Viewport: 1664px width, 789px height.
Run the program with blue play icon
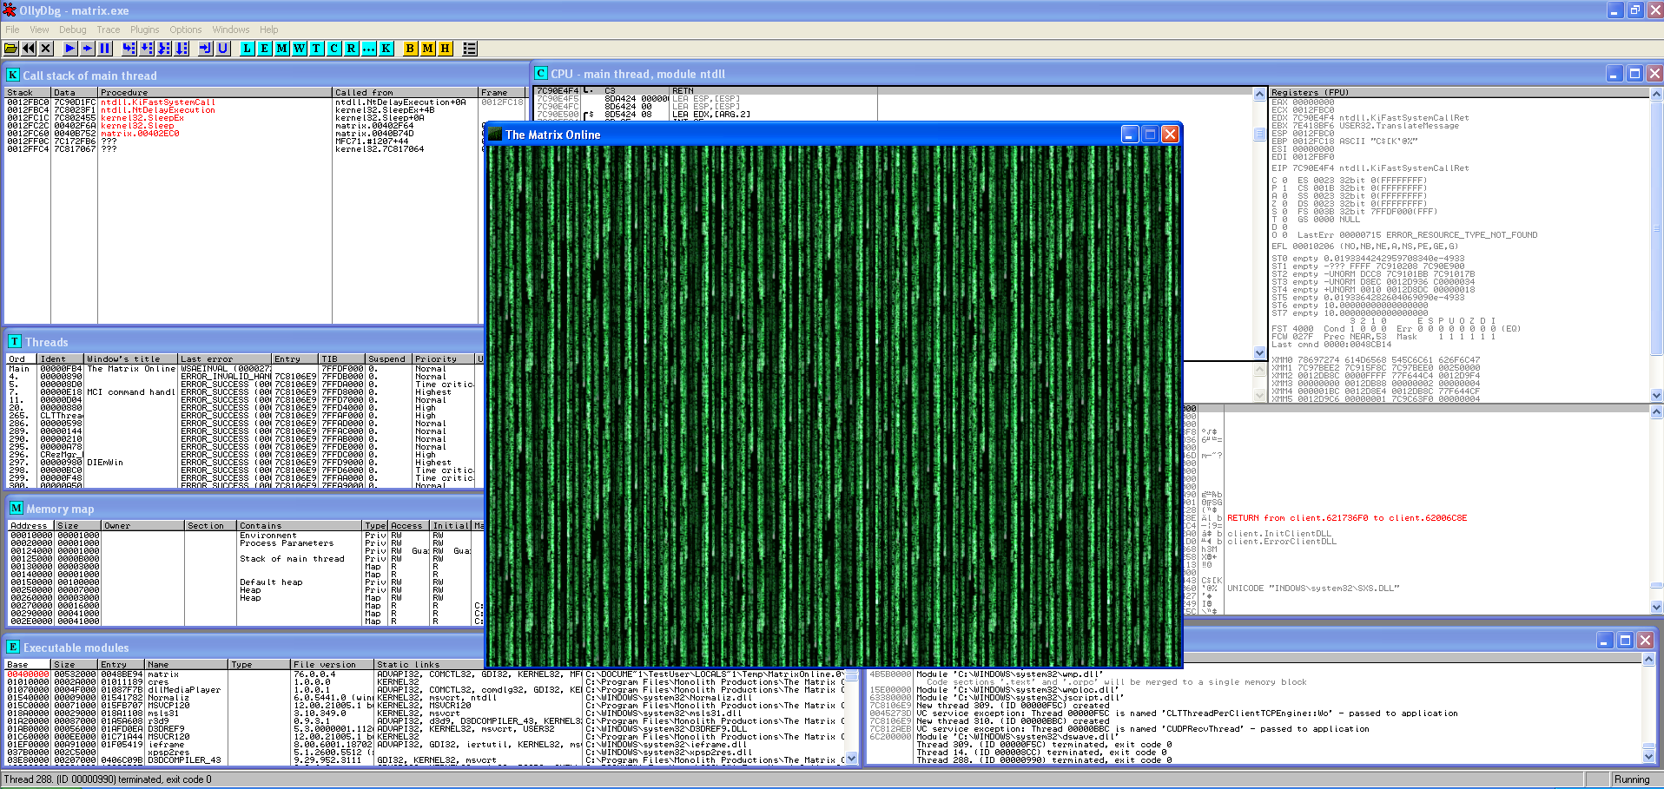70,49
